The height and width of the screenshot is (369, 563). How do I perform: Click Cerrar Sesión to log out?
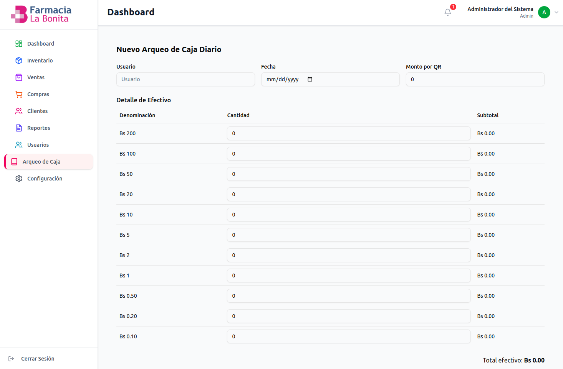tap(37, 359)
